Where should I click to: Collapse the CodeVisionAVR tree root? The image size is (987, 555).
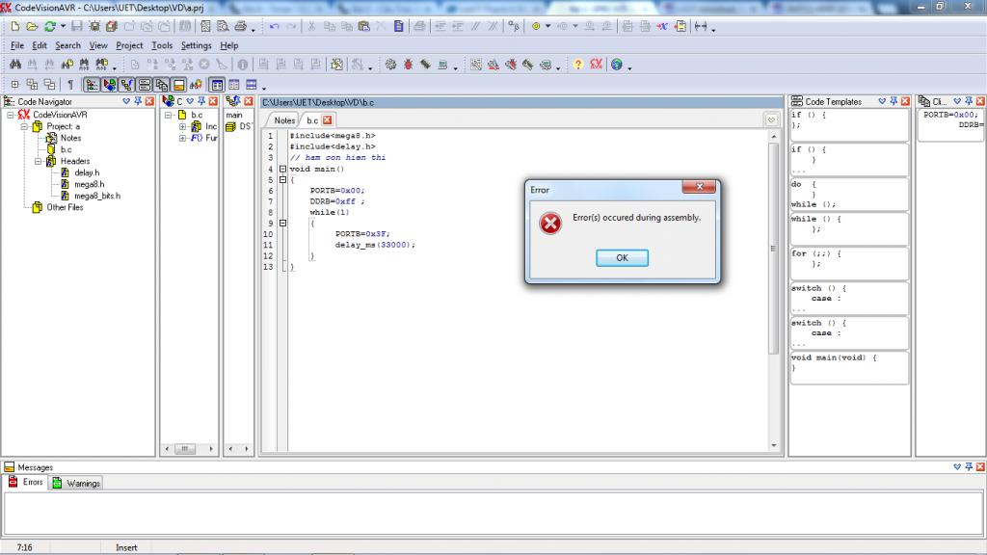pyautogui.click(x=11, y=116)
